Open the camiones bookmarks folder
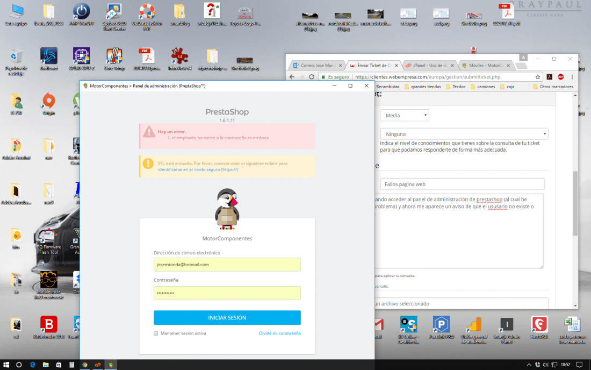The image size is (591, 370). 483,87
